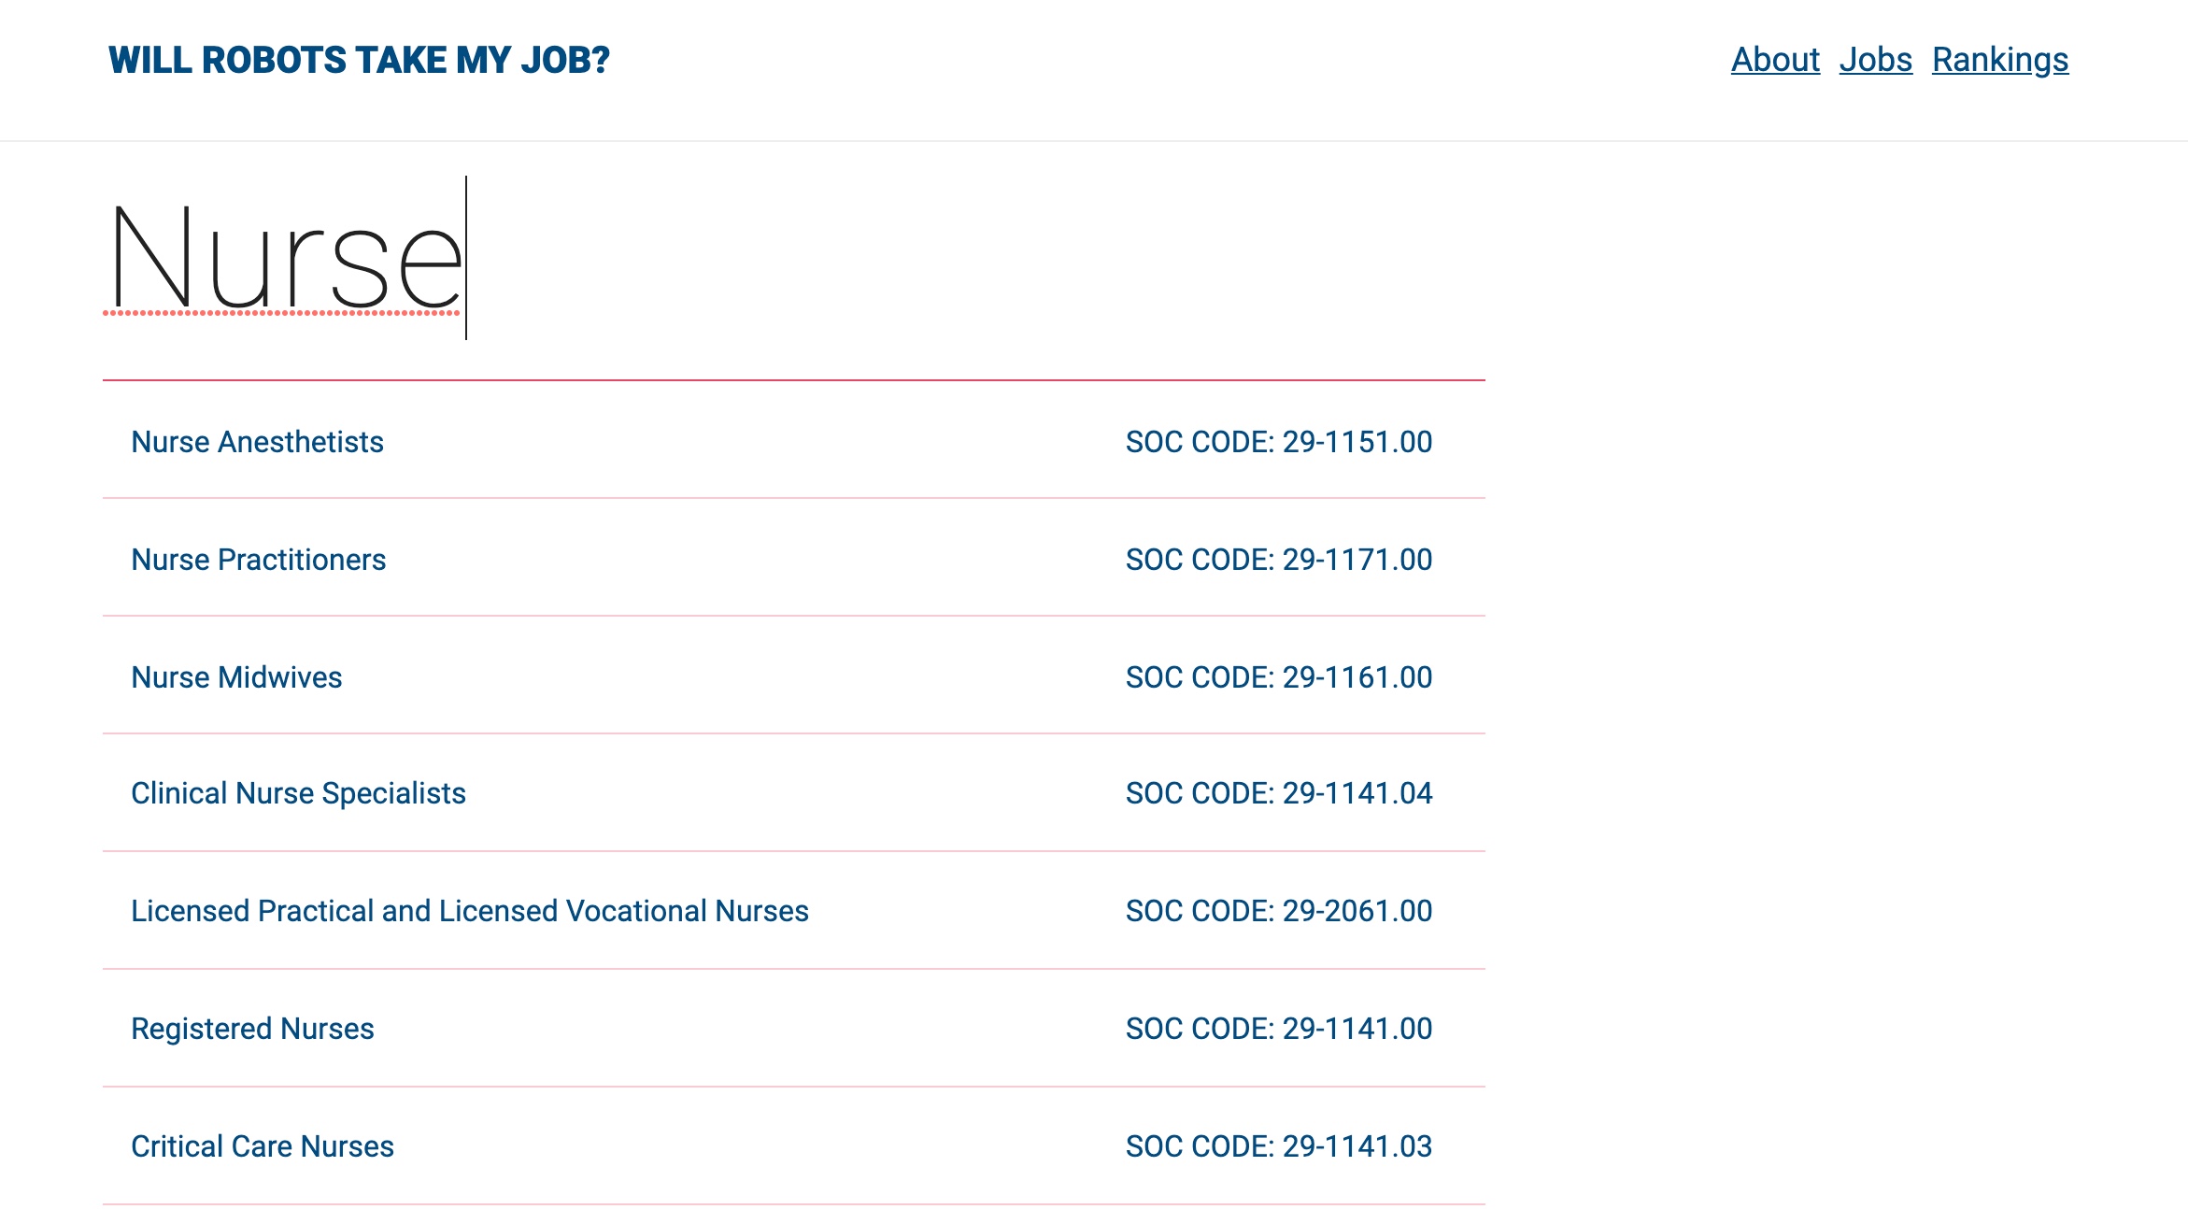The image size is (2188, 1209).
Task: Click the Will Robots Take My Job logo
Action: (x=359, y=61)
